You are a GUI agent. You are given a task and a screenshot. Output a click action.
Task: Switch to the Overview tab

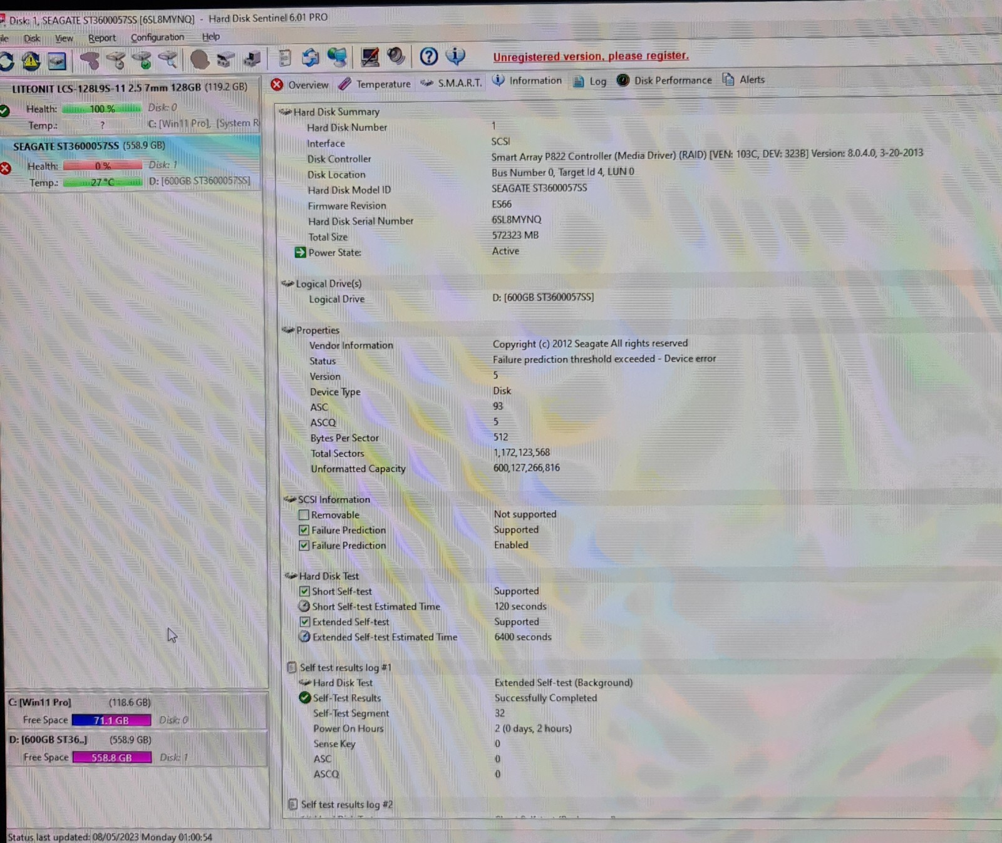coord(299,84)
